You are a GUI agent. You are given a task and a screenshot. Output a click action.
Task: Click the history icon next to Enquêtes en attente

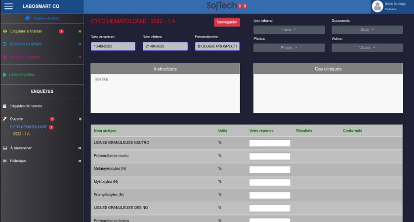(x=5, y=44)
